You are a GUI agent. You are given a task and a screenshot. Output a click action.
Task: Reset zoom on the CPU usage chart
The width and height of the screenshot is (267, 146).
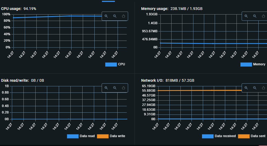124,16
